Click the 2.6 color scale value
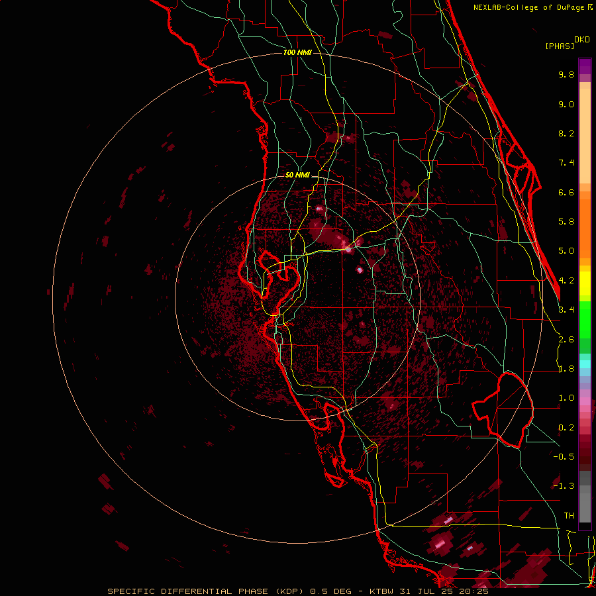Image resolution: width=596 pixels, height=596 pixels. click(x=566, y=340)
